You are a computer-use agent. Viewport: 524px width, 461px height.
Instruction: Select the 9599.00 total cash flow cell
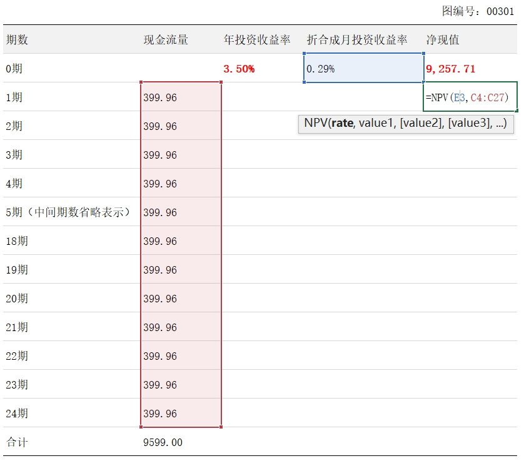point(163,442)
